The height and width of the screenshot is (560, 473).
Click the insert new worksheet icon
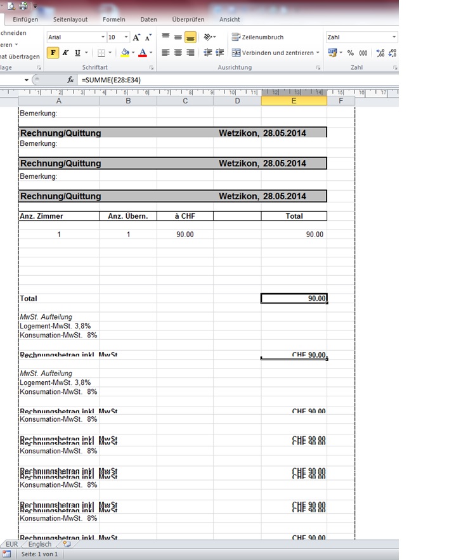coord(67,544)
